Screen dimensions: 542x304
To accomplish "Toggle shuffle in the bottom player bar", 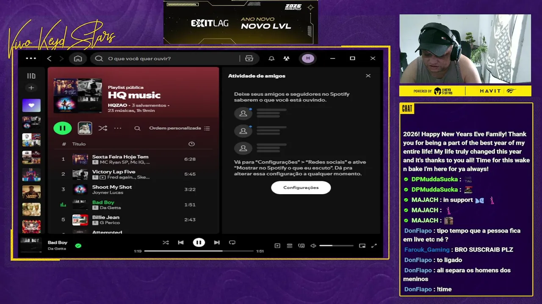I will [166, 242].
